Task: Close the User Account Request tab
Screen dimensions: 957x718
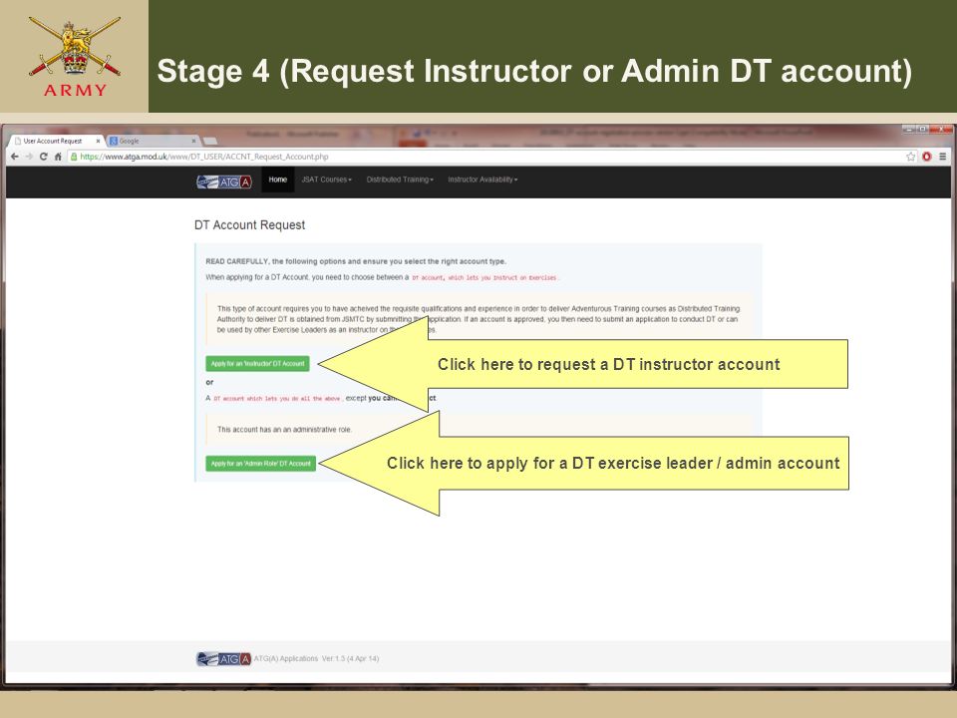Action: [x=98, y=141]
